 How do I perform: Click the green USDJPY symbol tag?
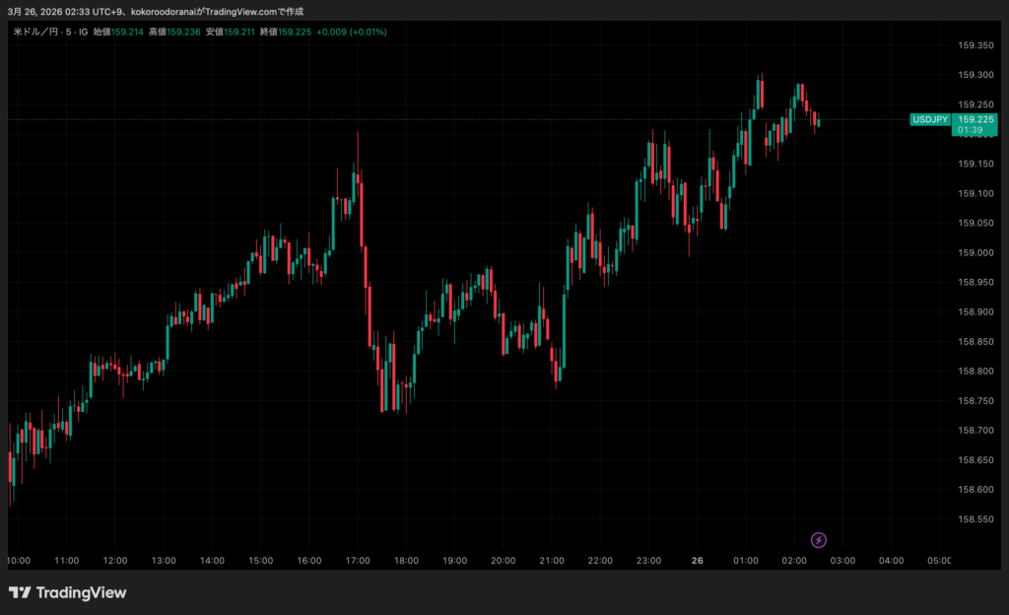click(930, 119)
